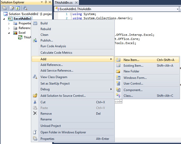Click code line 'using System;'

pos(84,14)
